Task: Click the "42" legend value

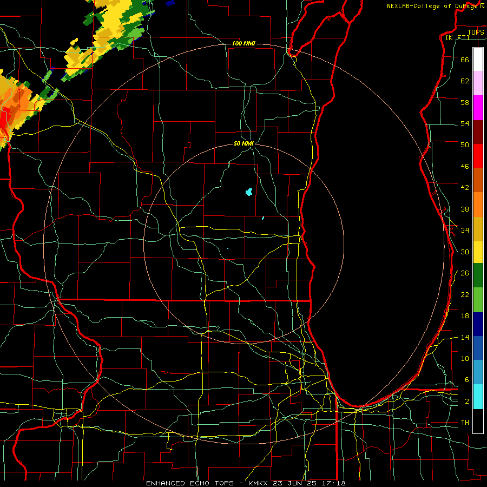Action: coord(465,188)
